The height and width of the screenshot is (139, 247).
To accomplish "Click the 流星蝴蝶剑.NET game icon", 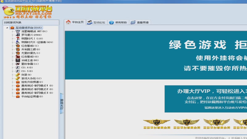I will tap(18, 32).
